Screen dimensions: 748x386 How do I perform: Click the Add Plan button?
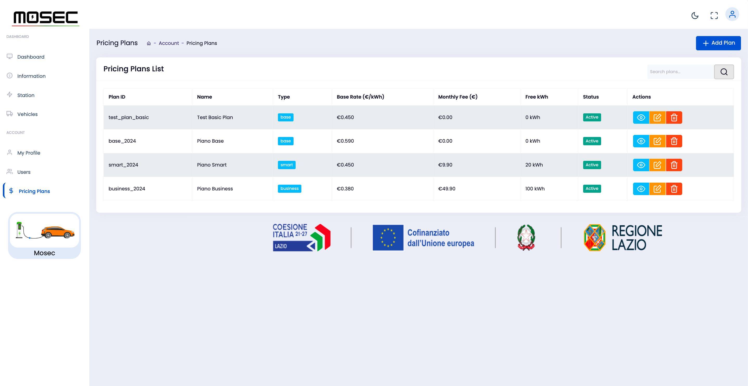coord(718,43)
